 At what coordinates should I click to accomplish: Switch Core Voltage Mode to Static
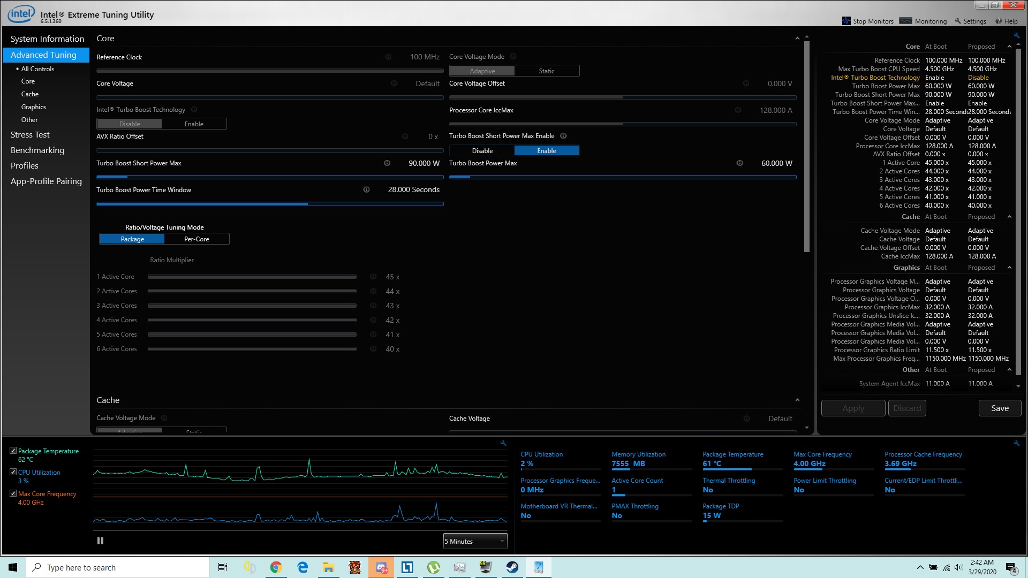point(547,71)
